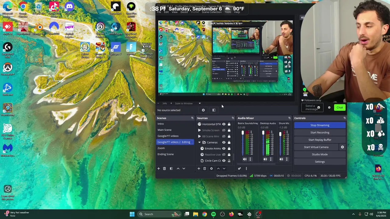Expand the Smoke Screen source group

tap(200, 130)
